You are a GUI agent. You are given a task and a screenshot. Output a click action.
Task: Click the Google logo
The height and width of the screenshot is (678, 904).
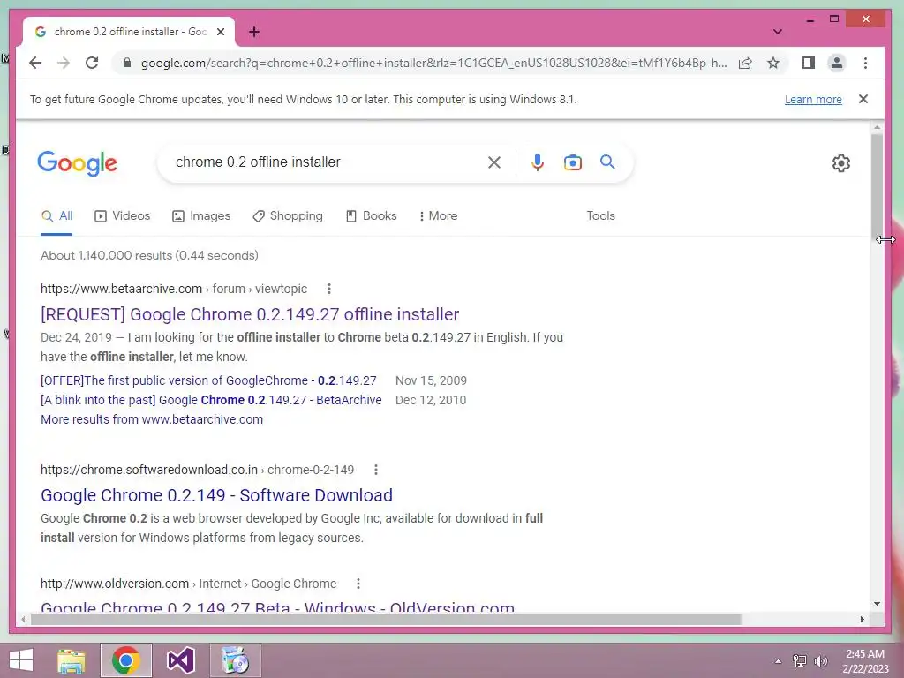78,163
